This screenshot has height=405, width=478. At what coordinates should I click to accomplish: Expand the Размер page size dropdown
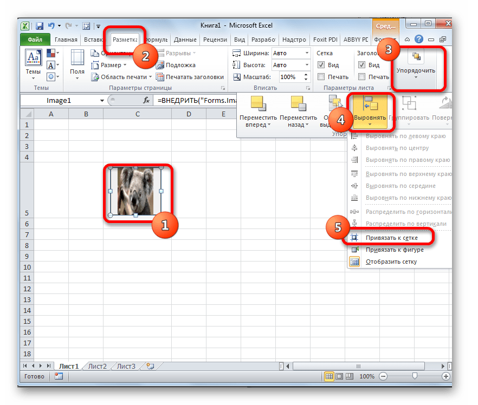(x=125, y=65)
